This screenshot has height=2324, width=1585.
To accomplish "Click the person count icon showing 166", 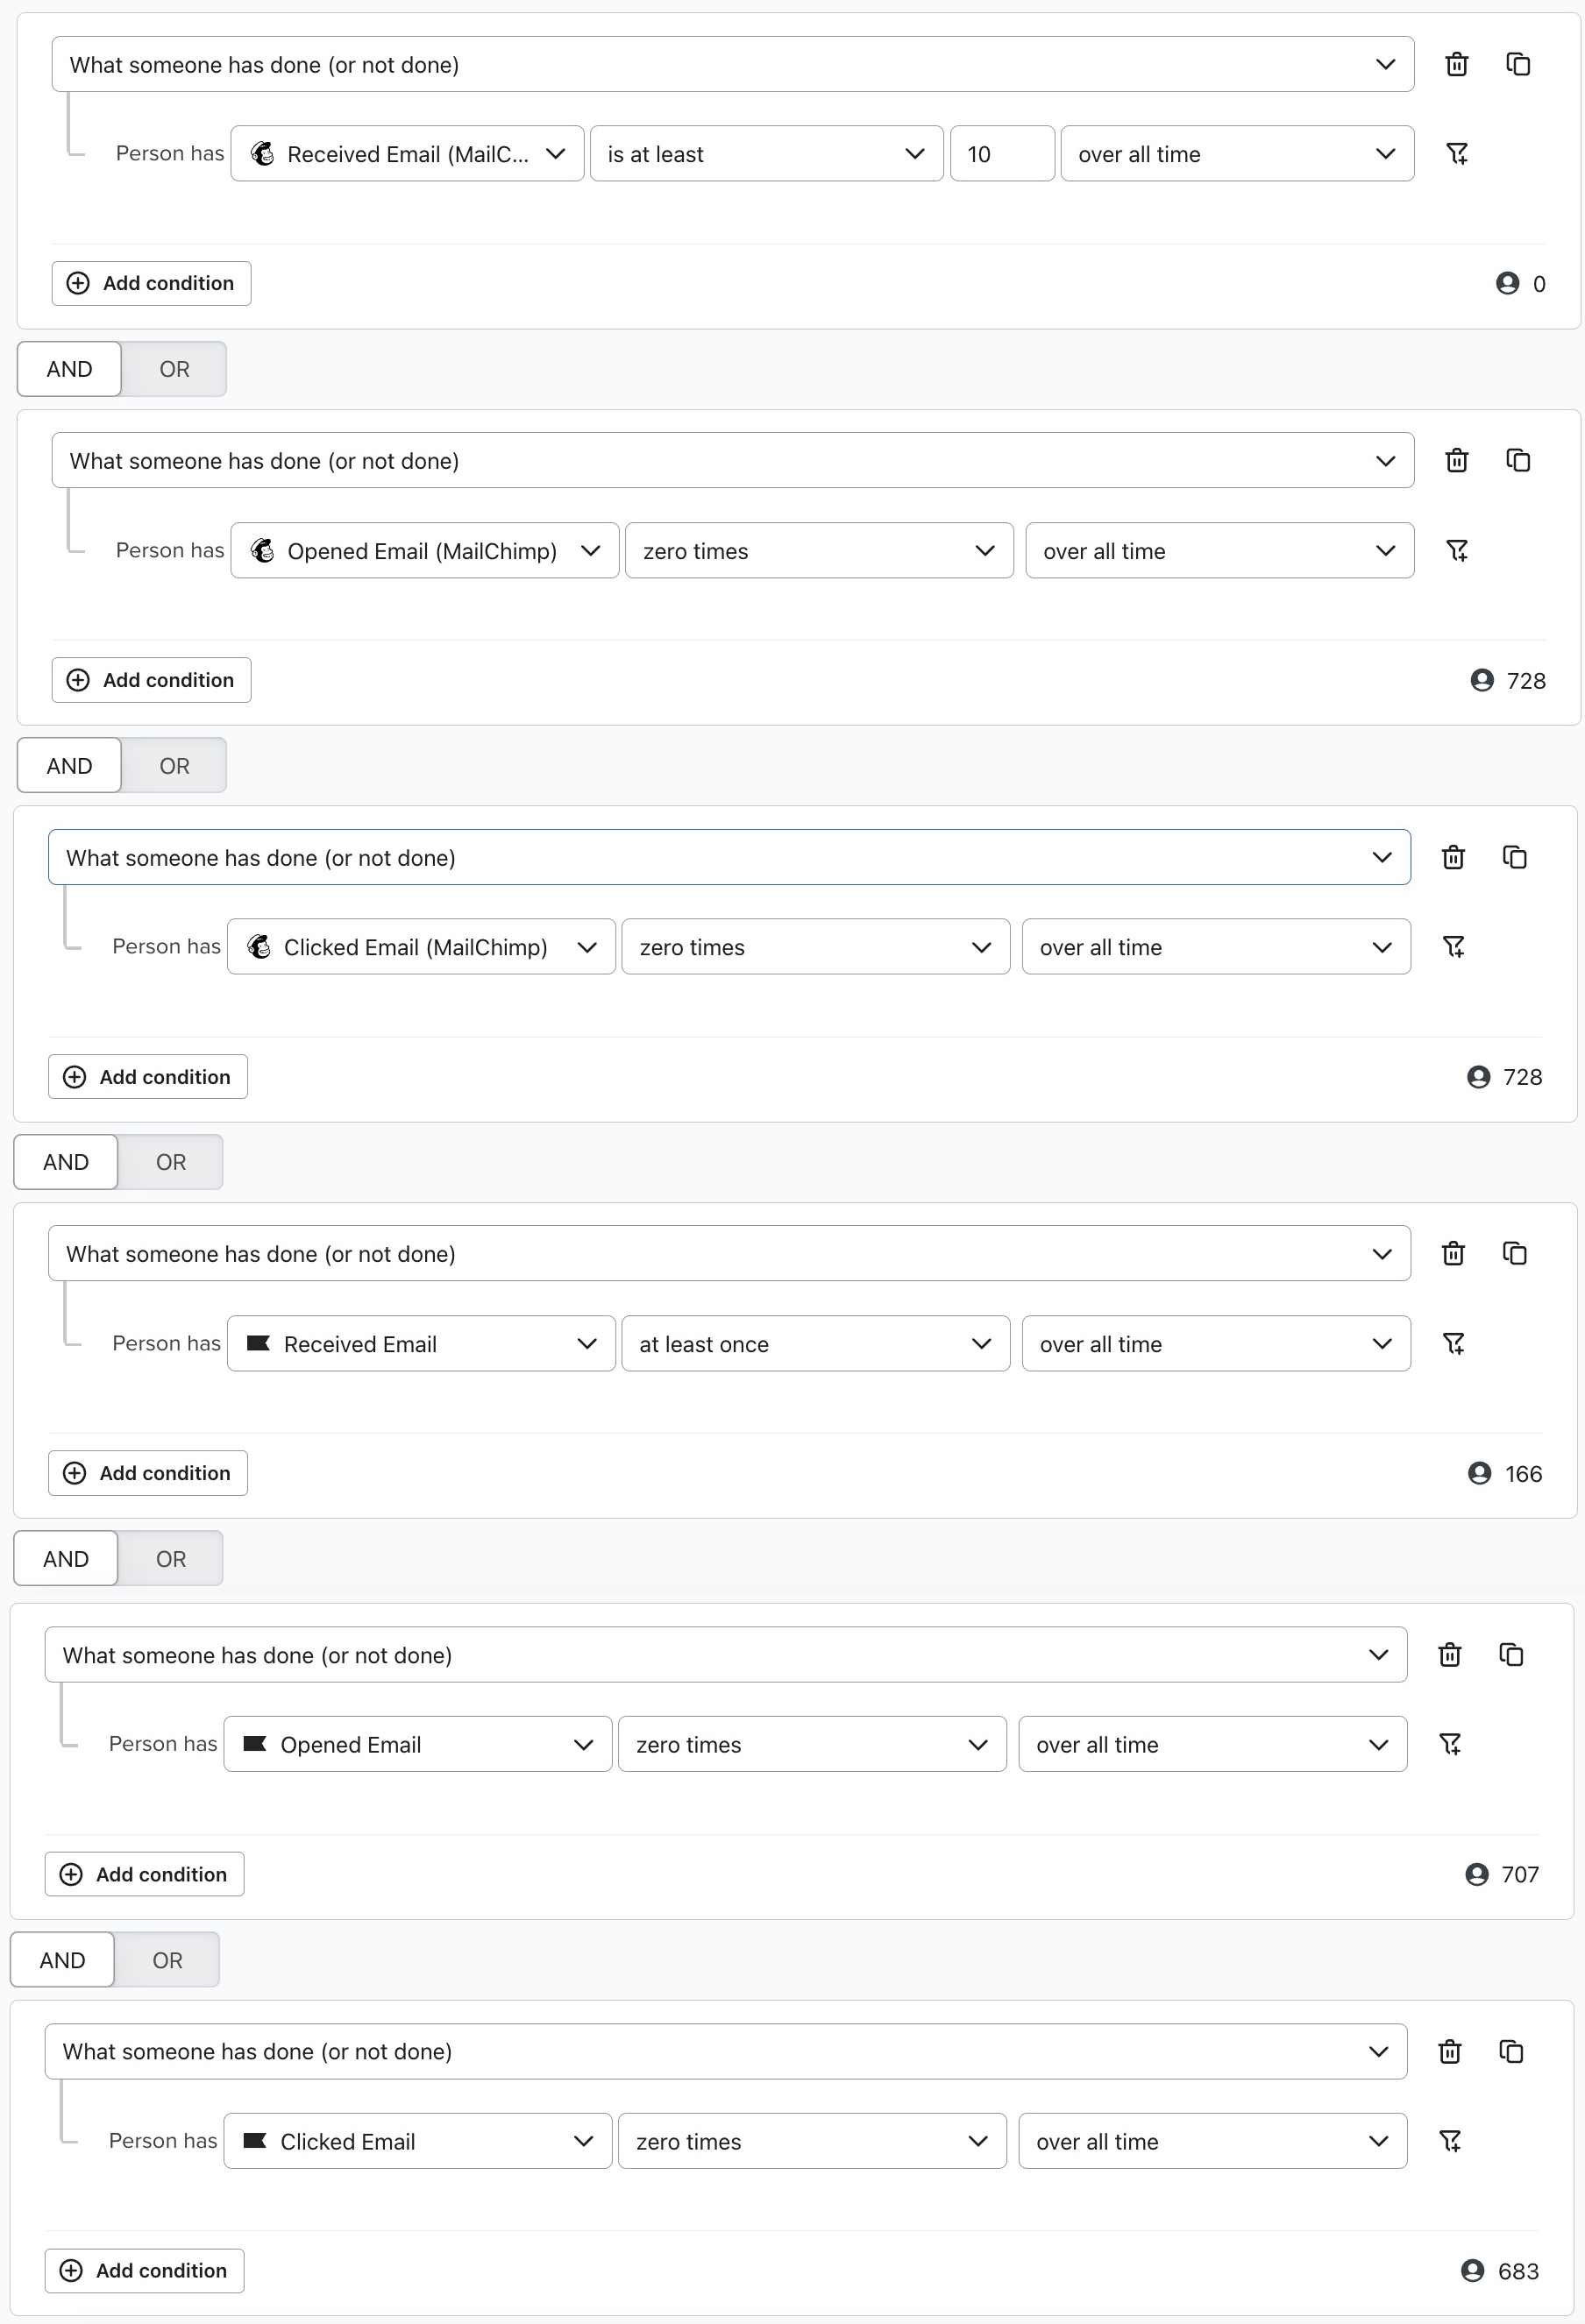I will pos(1480,1473).
